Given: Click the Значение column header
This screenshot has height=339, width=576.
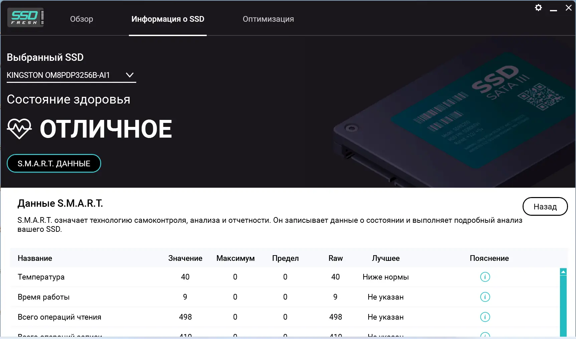Looking at the screenshot, I should pos(185,258).
